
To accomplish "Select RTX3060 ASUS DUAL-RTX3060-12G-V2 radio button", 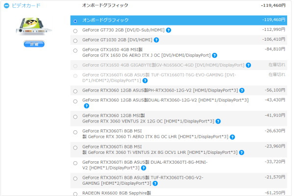I will [75, 101].
